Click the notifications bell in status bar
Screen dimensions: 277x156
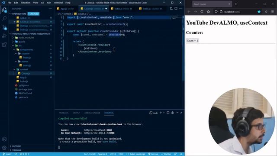[x=181, y=154]
